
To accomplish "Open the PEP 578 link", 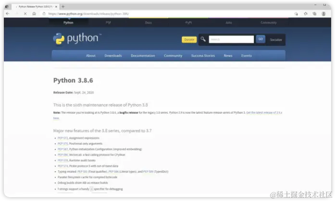I will tap(62, 160).
